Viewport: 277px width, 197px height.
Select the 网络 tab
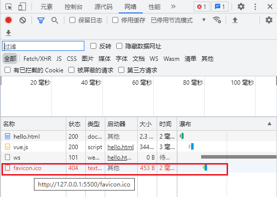click(131, 6)
